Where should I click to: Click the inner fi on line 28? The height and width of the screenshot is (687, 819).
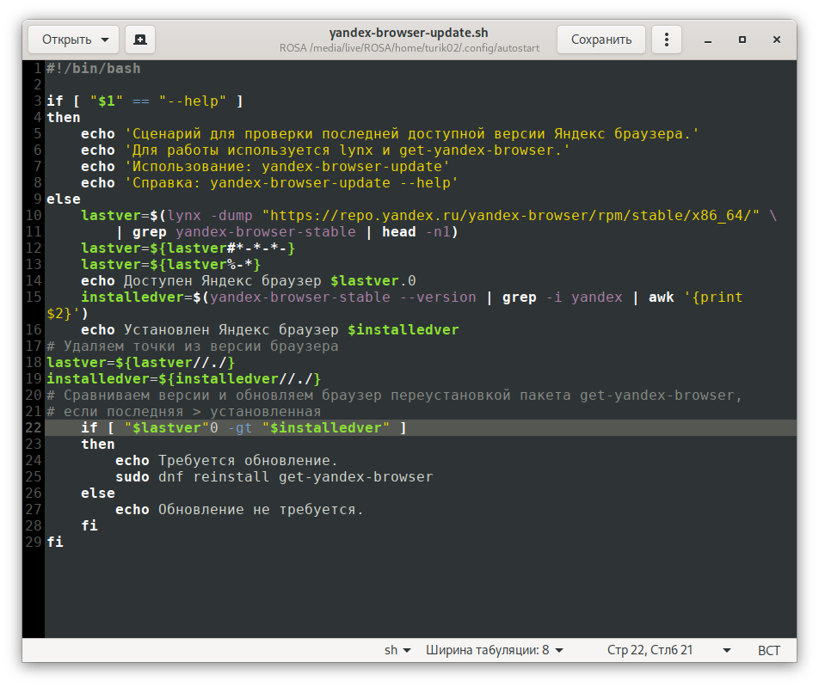89,525
